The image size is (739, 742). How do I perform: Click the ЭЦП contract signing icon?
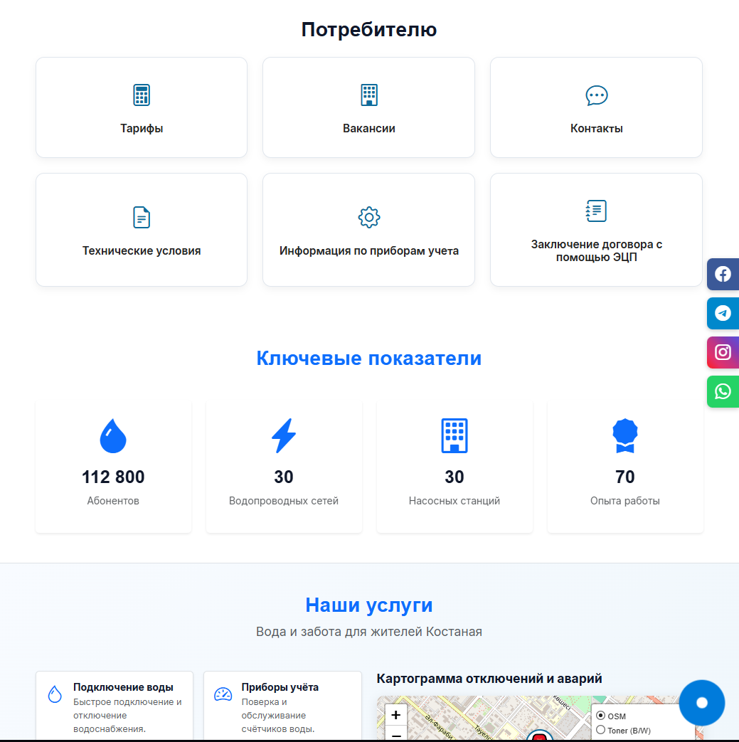596,211
